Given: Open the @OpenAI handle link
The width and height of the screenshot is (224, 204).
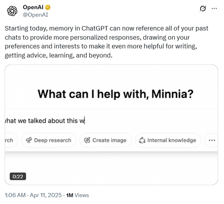Looking at the screenshot, I should pyautogui.click(x=36, y=15).
